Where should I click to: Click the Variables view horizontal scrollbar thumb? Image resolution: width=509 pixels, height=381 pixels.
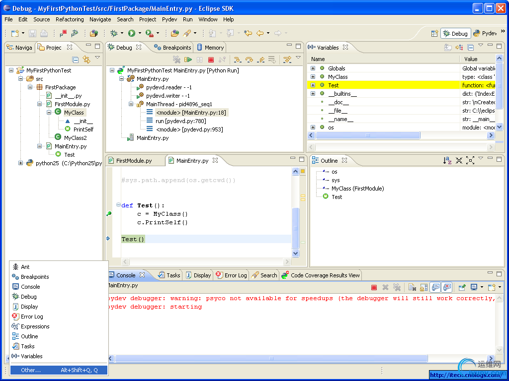pos(368,135)
